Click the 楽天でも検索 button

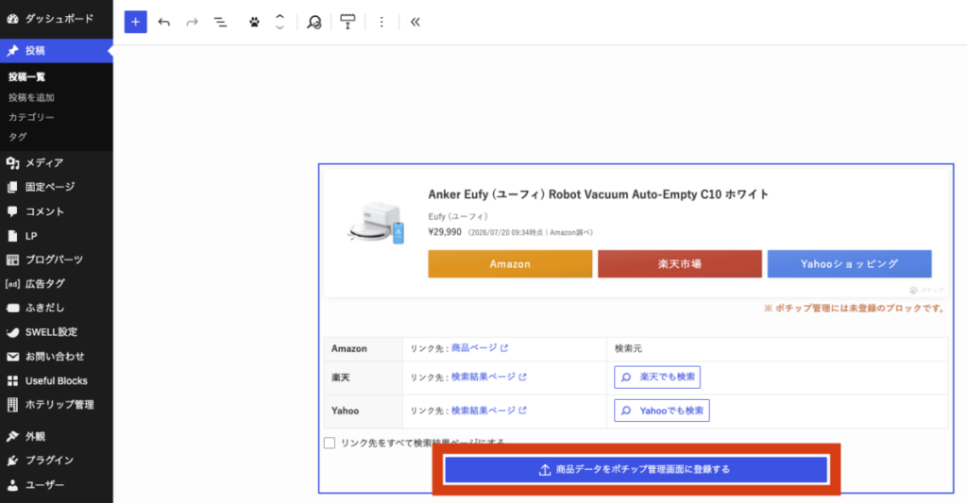point(657,377)
